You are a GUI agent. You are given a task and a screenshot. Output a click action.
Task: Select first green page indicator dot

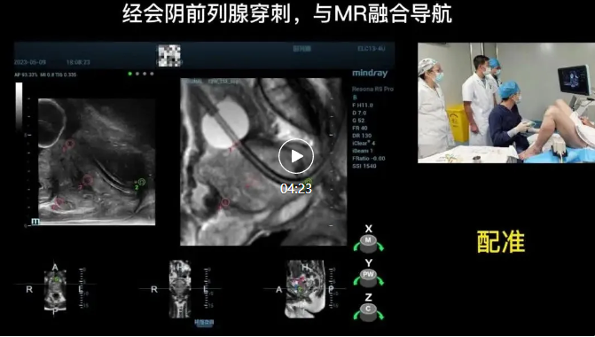tap(130, 74)
